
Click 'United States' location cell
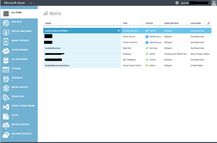click(x=196, y=65)
